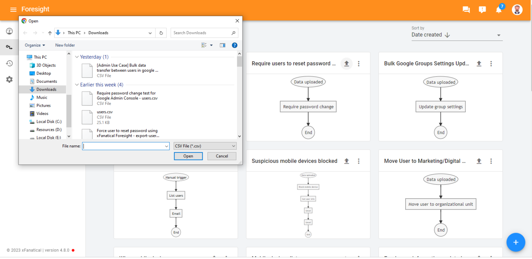The height and width of the screenshot is (259, 532).
Task: Open the main navigation hamburger menu
Action: click(13, 10)
